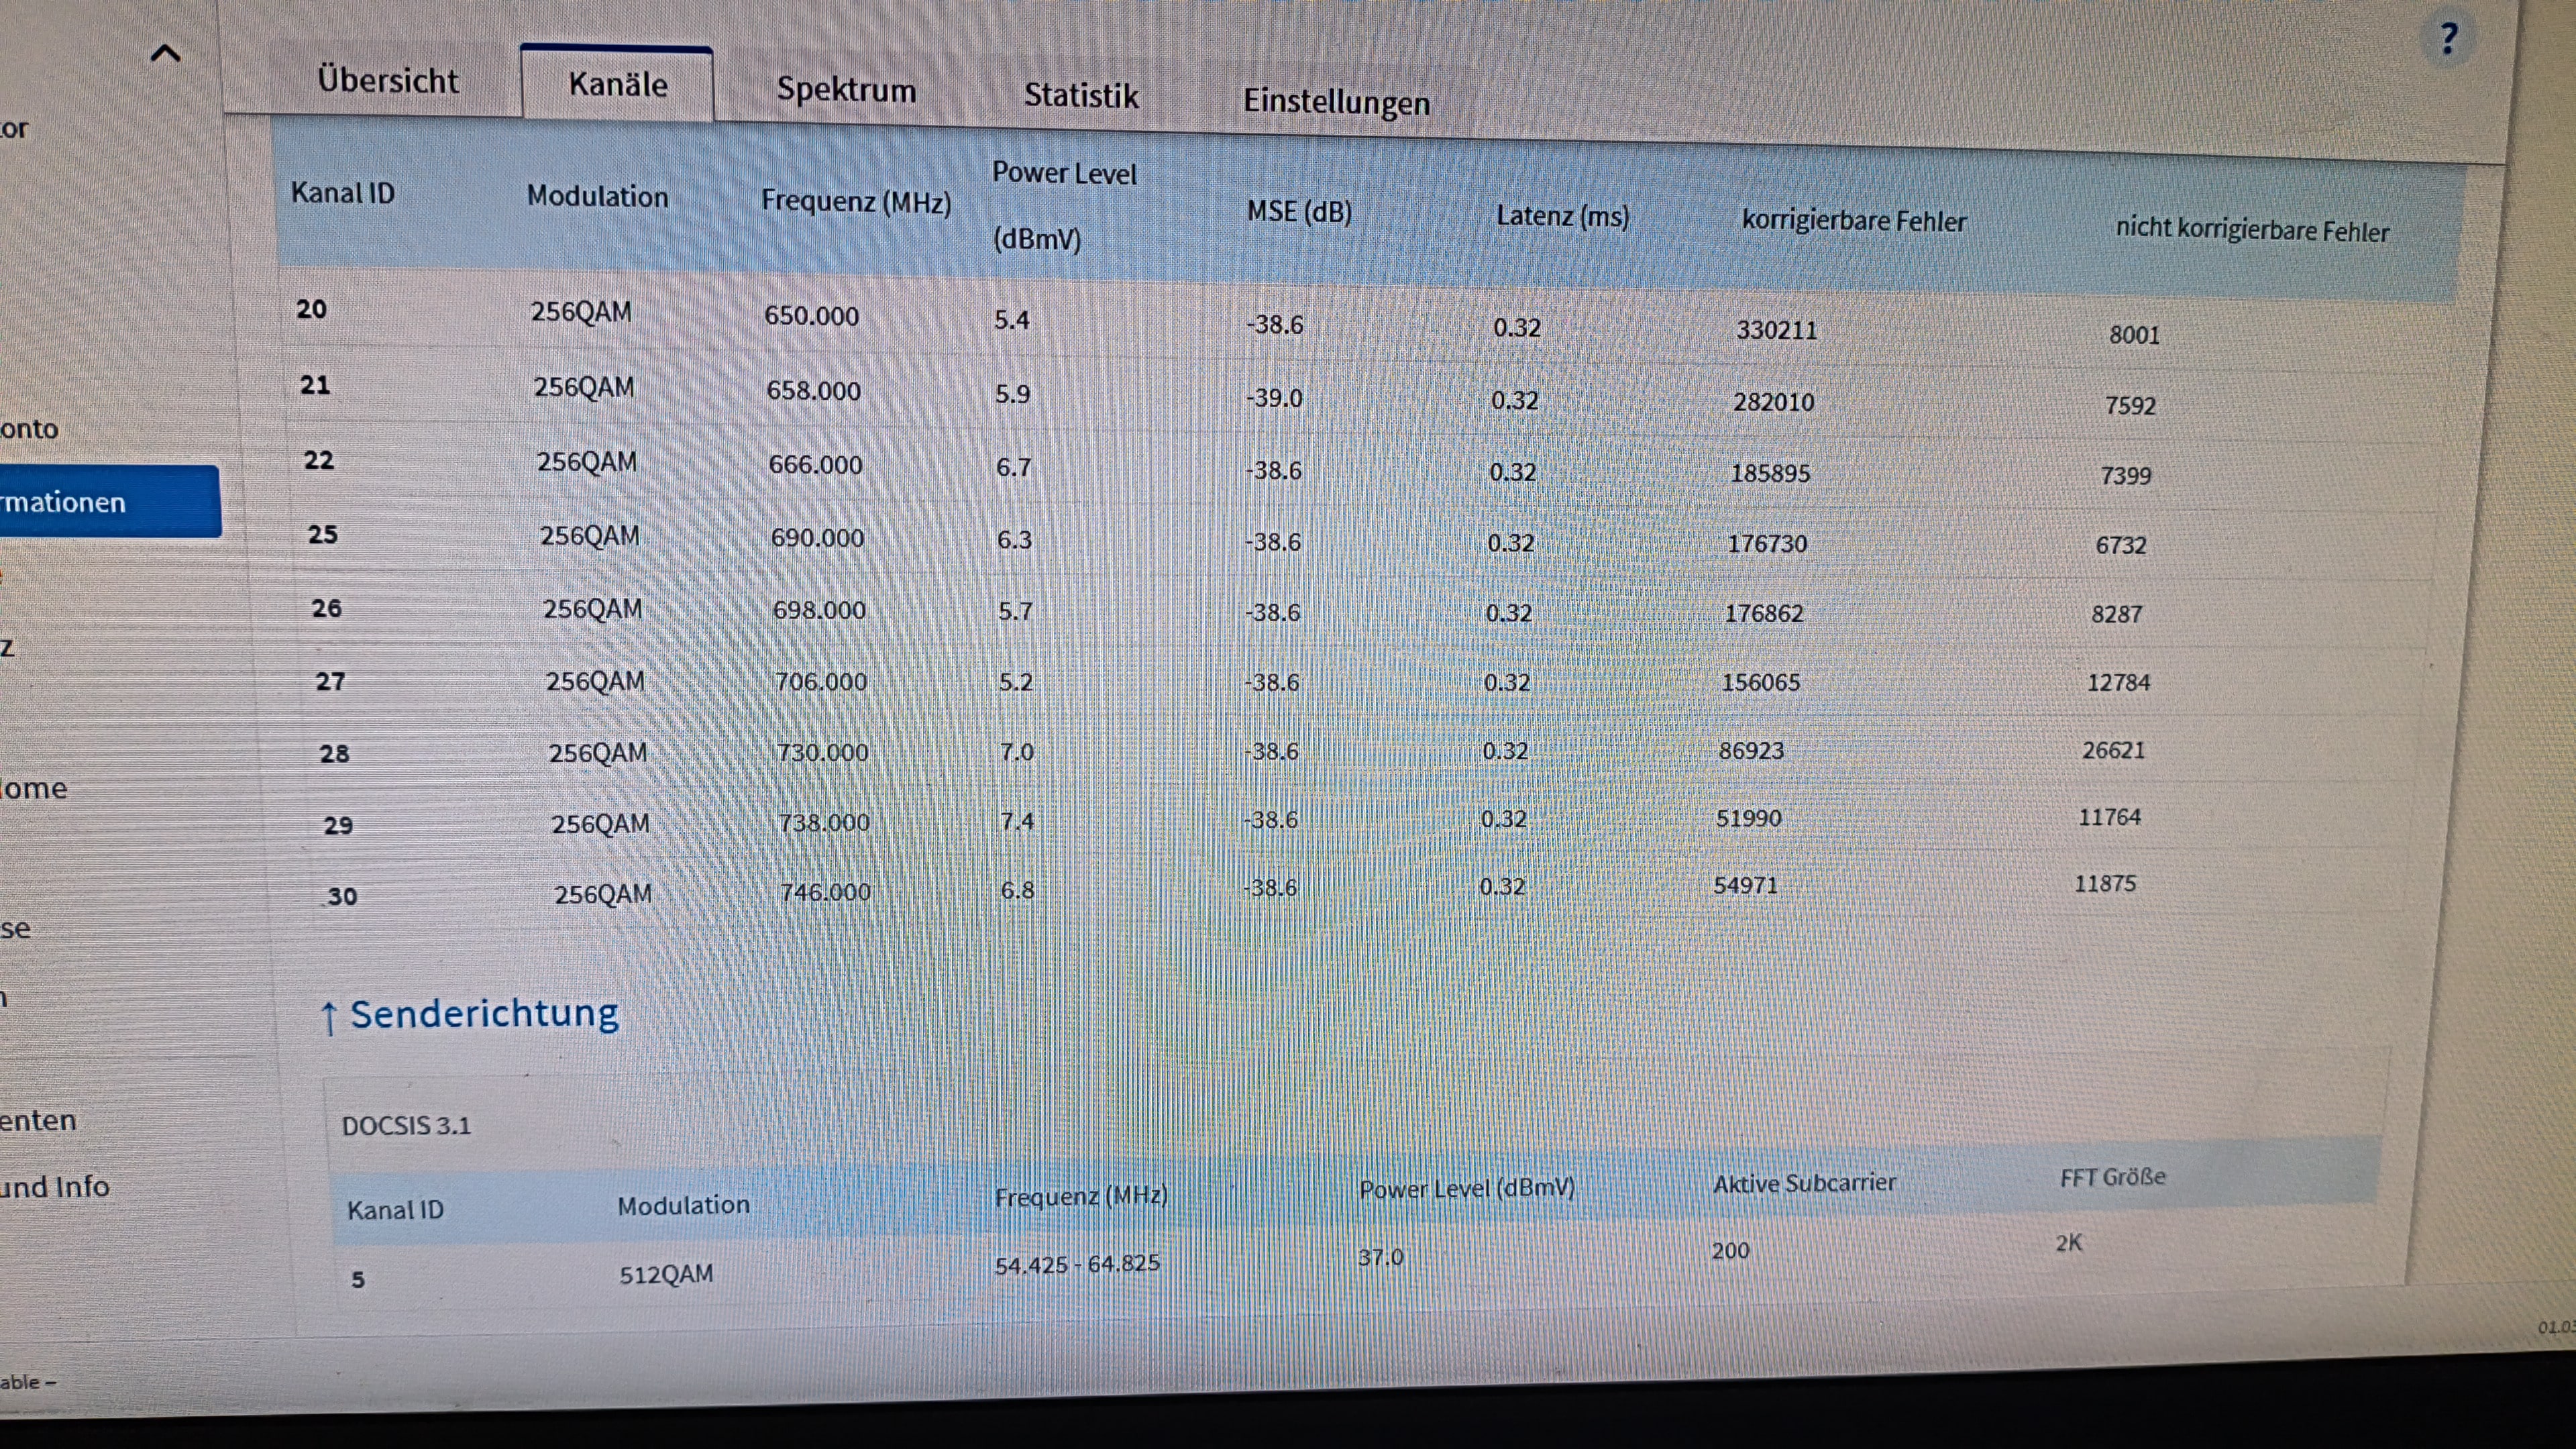Click the sidebar entry ending in 'enten'

[x=38, y=1121]
